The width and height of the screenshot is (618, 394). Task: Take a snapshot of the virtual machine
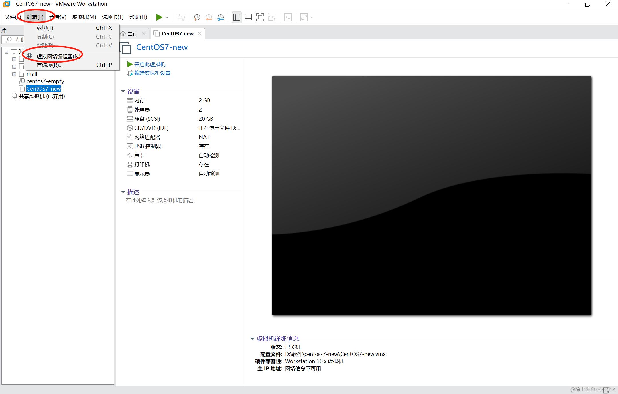click(x=197, y=17)
